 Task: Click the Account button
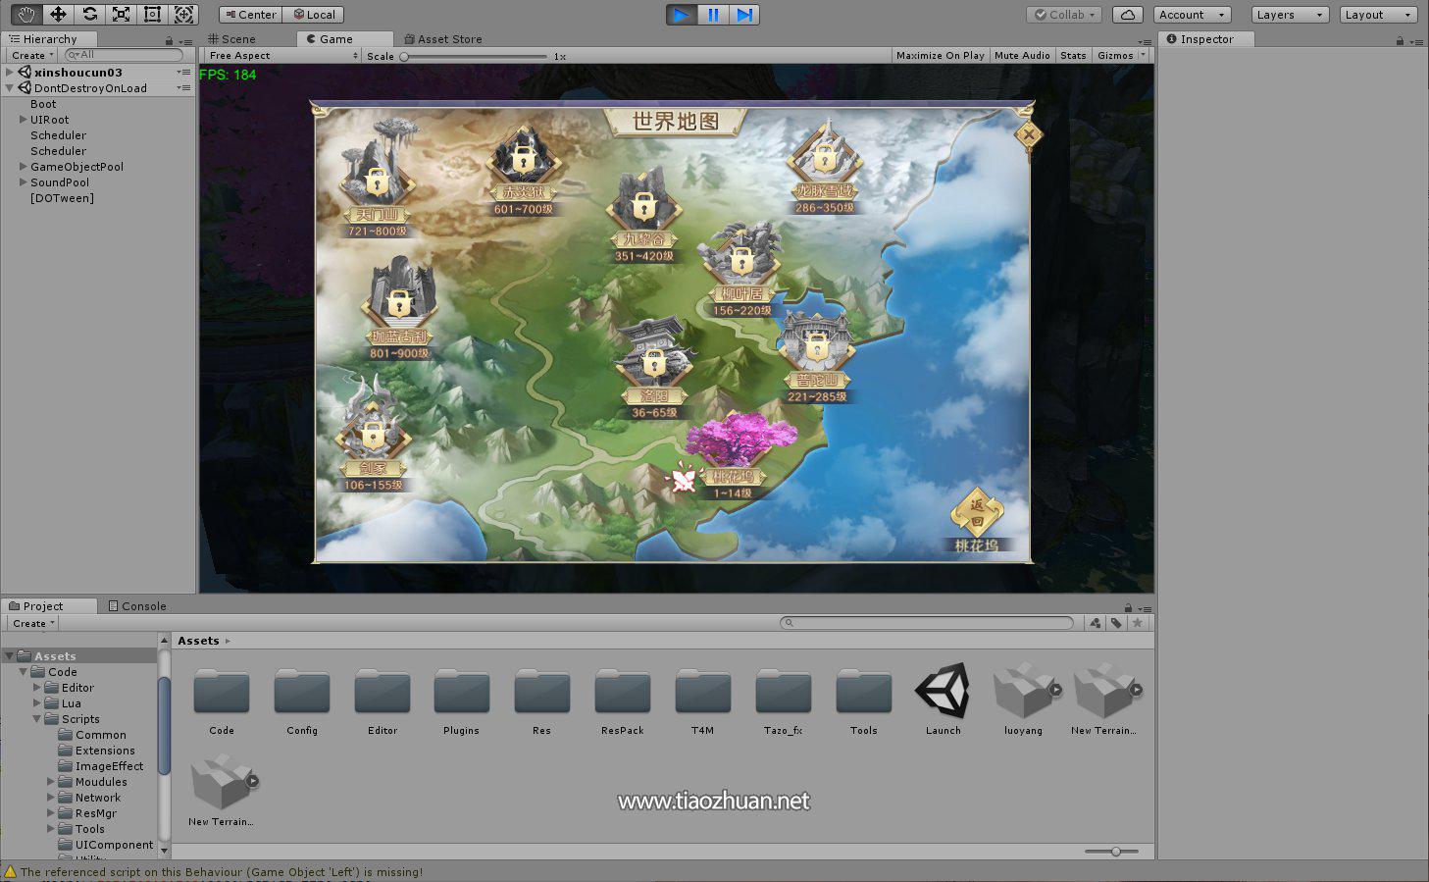pyautogui.click(x=1191, y=15)
